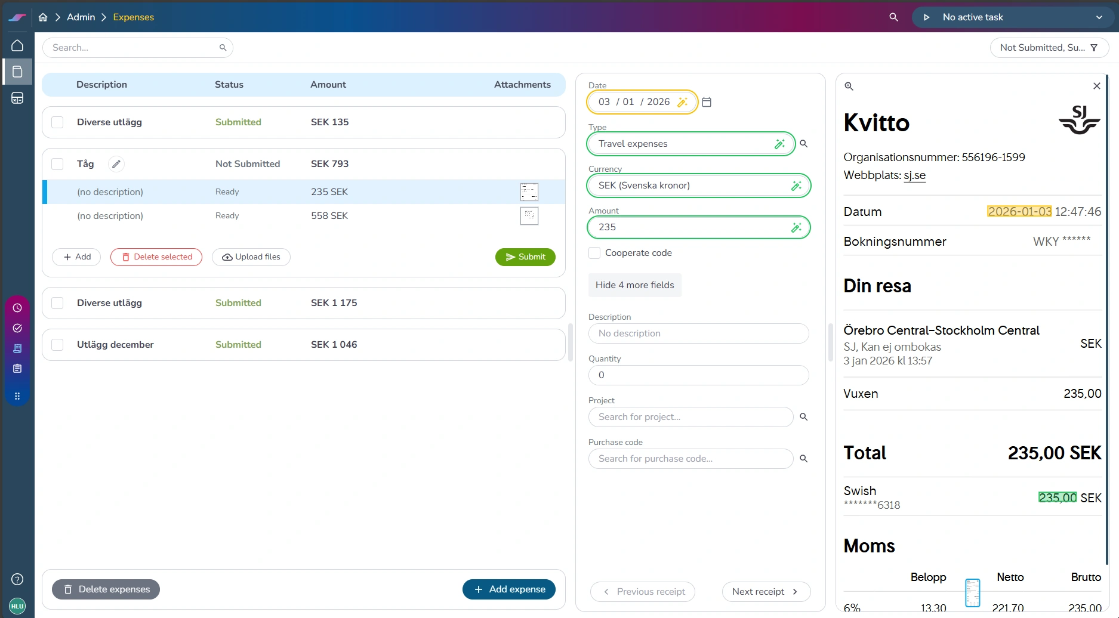This screenshot has width=1119, height=618.
Task: Click the zoom magnifier icon on receipt preview
Action: pos(849,86)
